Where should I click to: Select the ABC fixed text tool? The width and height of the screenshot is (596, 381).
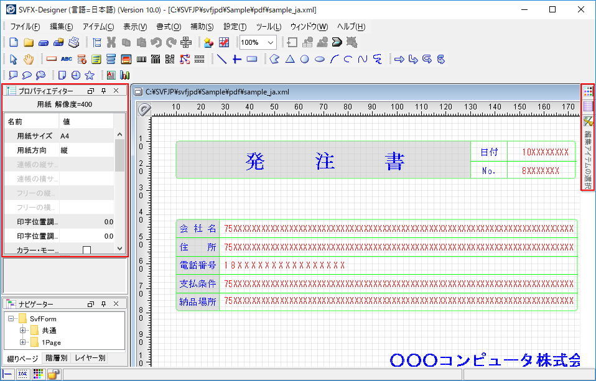click(67, 59)
